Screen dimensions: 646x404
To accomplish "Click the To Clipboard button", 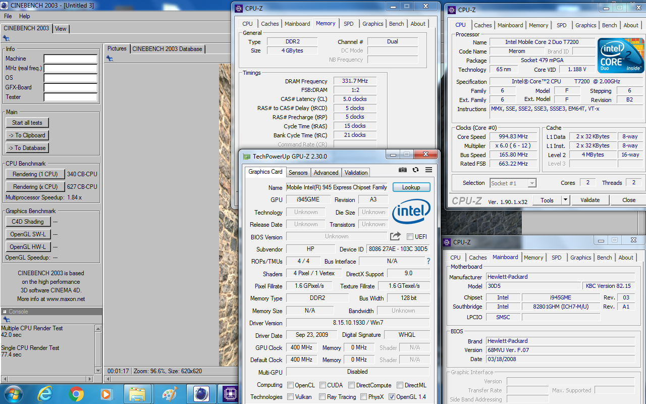I will (x=27, y=135).
